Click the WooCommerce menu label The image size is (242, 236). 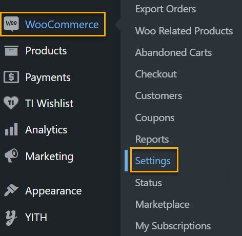click(62, 25)
